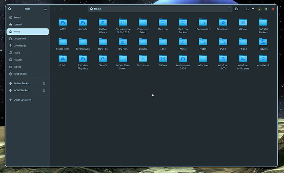284x173 pixels.
Task: Open Rubbish Bin from the sidebar
Action: point(20,74)
